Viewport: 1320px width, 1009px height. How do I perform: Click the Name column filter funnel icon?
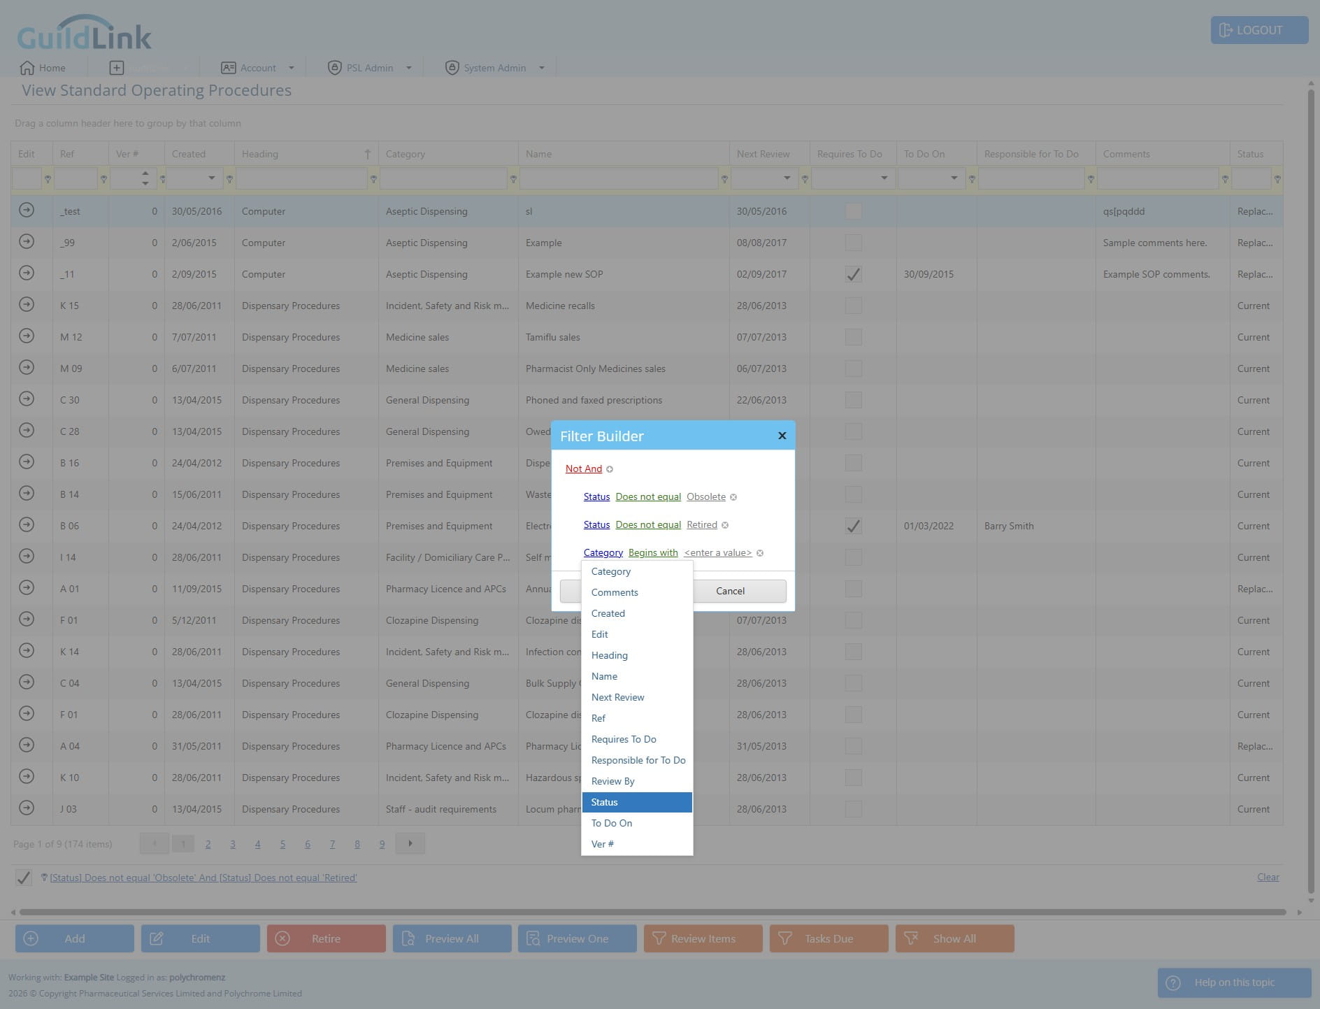click(724, 180)
